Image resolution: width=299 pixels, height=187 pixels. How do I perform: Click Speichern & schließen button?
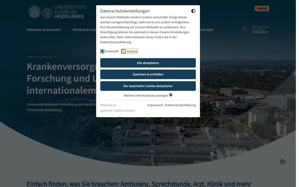point(148,74)
